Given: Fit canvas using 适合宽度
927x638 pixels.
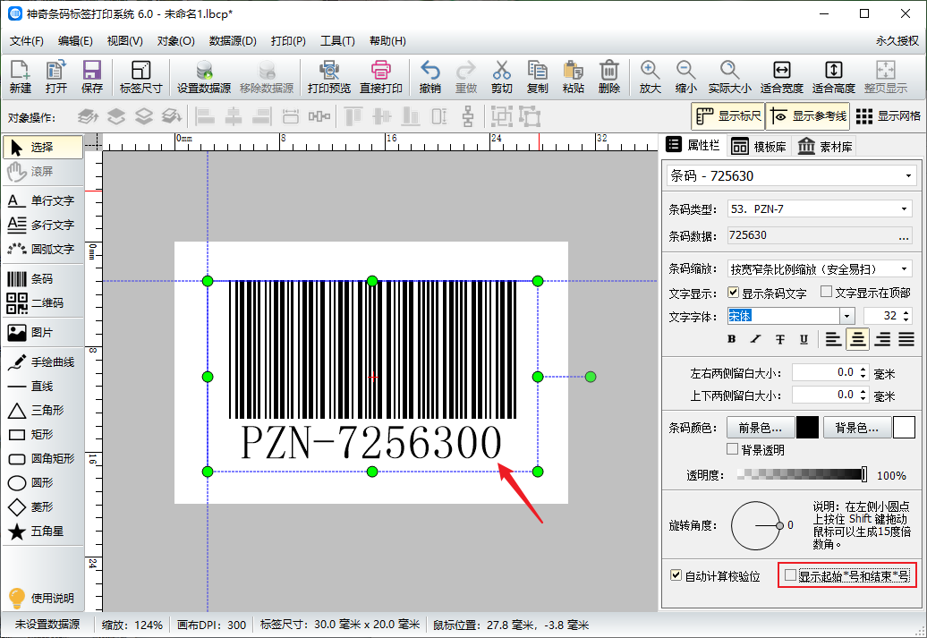Looking at the screenshot, I should click(x=781, y=77).
